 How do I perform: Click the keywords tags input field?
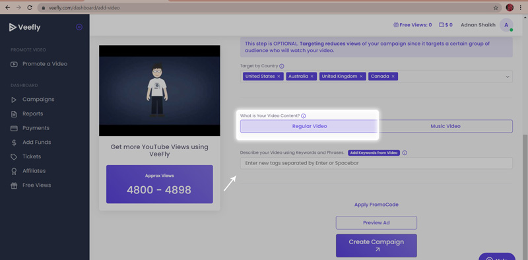376,164
